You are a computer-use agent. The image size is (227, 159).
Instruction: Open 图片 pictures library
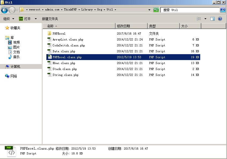pos(14,47)
